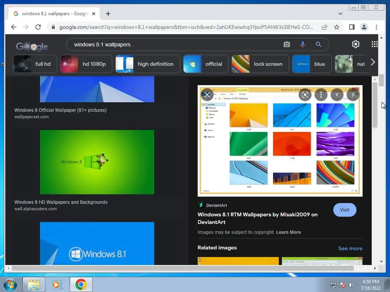This screenshot has width=390, height=292.
Task: View site info via padlock icon
Action: pyautogui.click(x=53, y=27)
